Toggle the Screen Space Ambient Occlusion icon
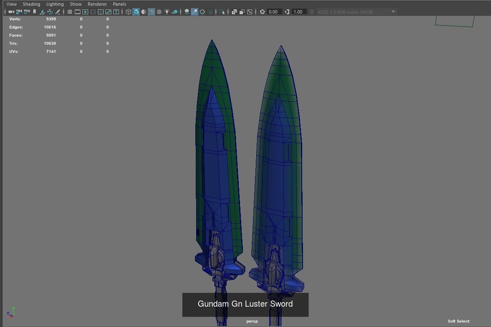The image size is (491, 327). point(187,12)
